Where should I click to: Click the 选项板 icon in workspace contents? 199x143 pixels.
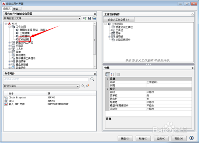tap(113, 37)
